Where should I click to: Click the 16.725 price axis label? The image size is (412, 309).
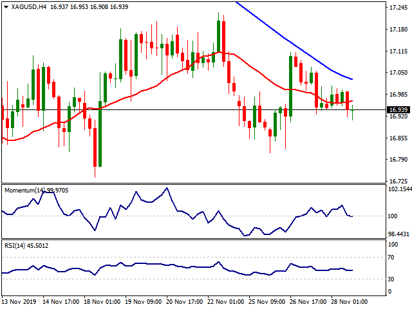coord(398,182)
